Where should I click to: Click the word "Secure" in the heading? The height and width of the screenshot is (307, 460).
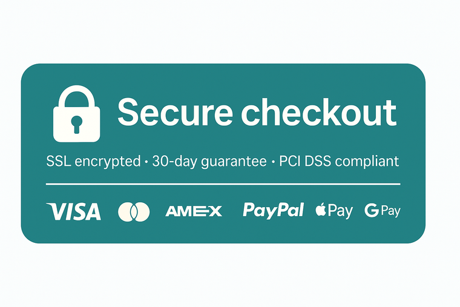tap(175, 113)
